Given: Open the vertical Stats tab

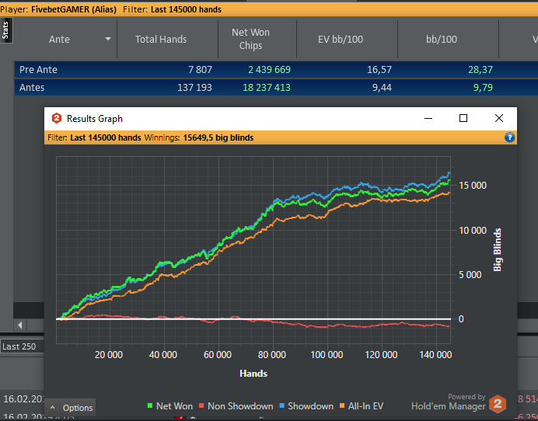Looking at the screenshot, I should [x=5, y=31].
